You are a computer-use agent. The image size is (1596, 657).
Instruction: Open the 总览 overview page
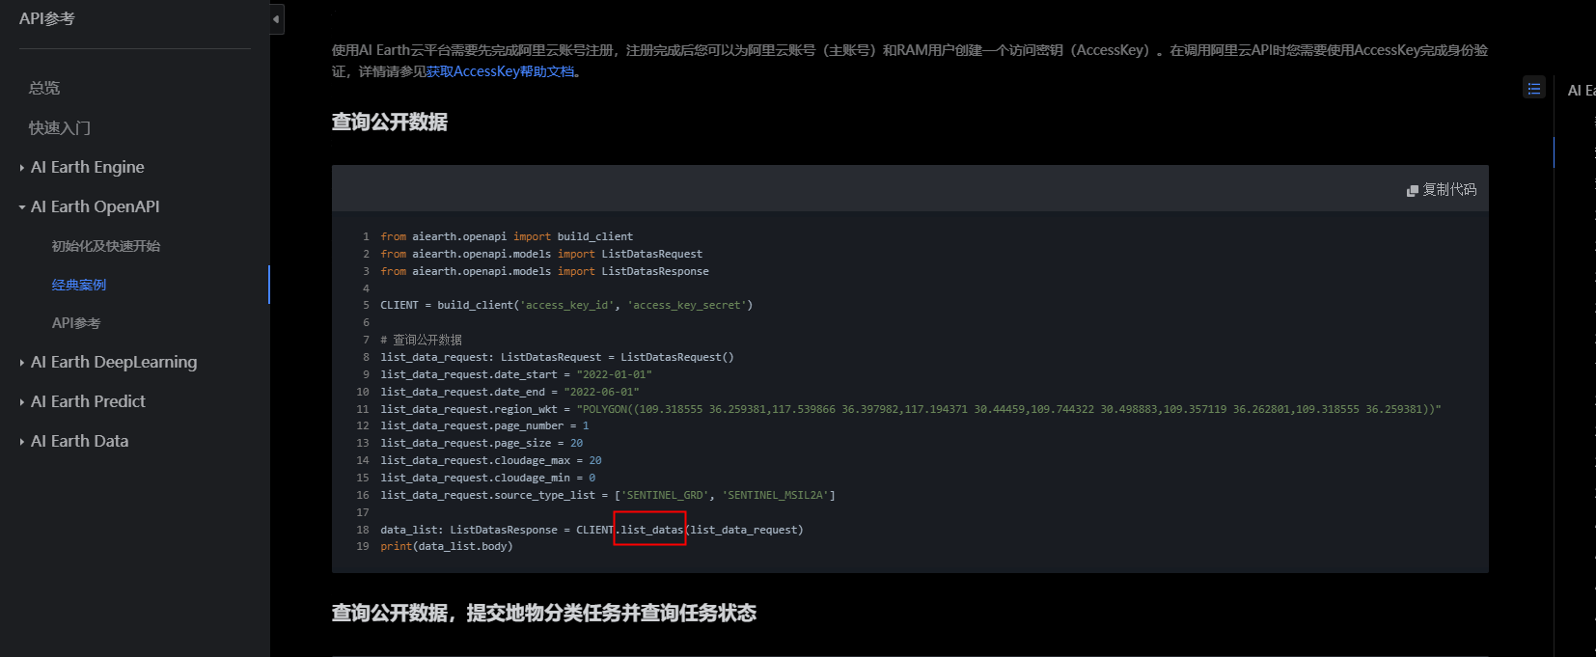(44, 88)
